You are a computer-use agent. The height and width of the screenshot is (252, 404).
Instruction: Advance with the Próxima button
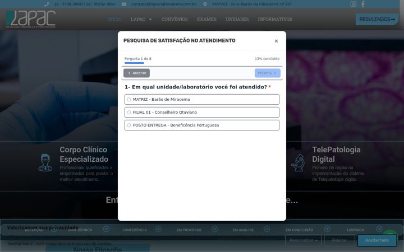(x=268, y=73)
